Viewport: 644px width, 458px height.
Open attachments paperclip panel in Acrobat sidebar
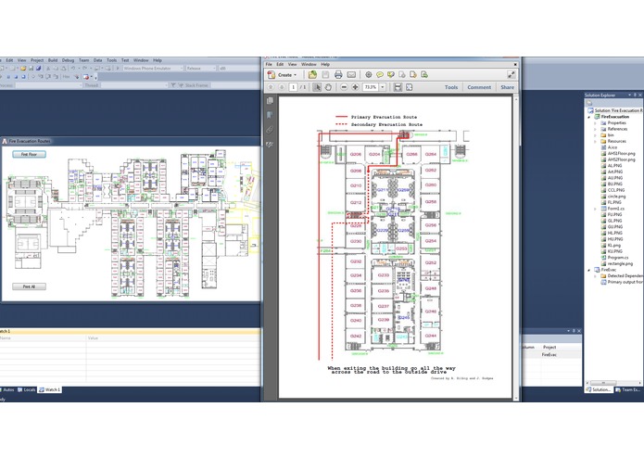[x=270, y=130]
